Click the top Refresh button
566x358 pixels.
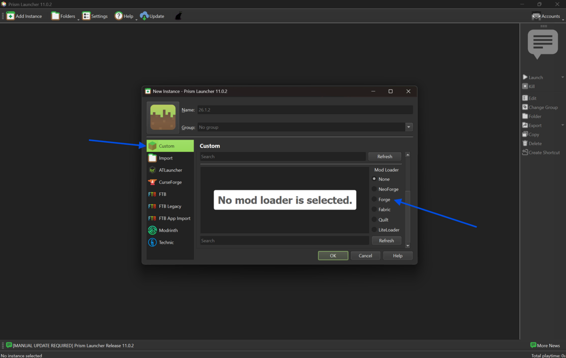(384, 157)
